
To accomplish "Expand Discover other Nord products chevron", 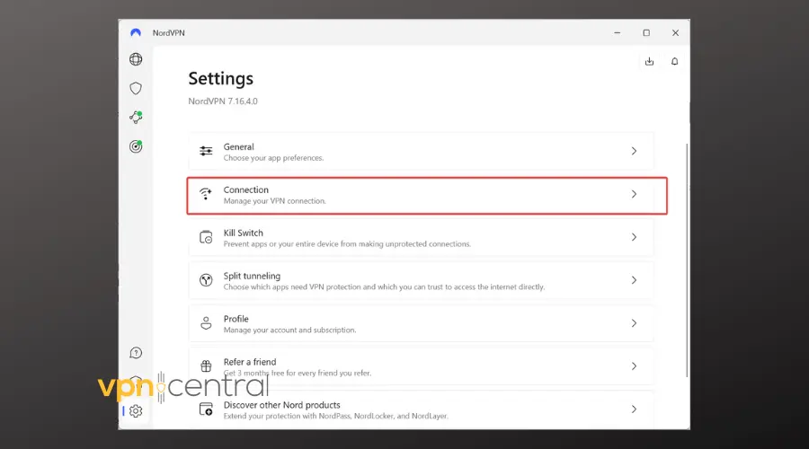I will [634, 409].
